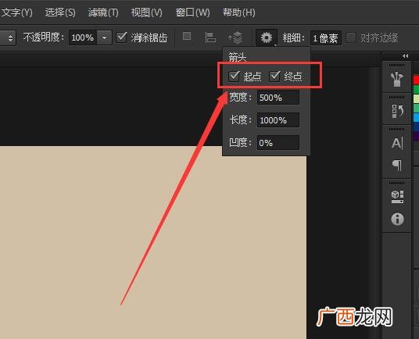Open the info panel icon
Screen dimensions: 419x339
397,219
